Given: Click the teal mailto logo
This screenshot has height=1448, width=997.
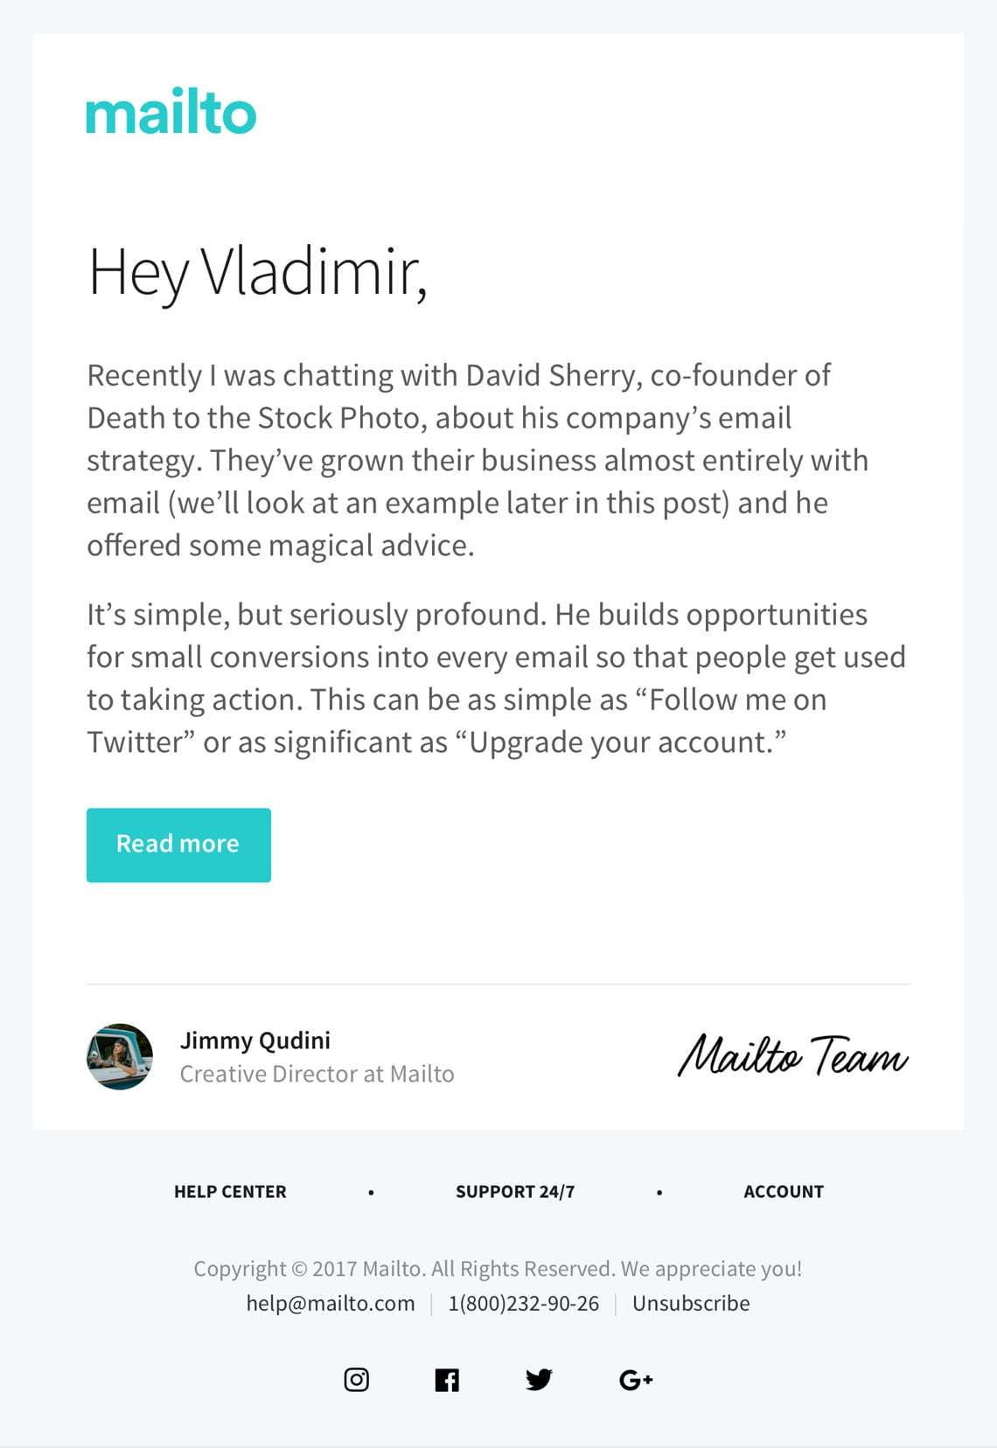Looking at the screenshot, I should point(171,112).
